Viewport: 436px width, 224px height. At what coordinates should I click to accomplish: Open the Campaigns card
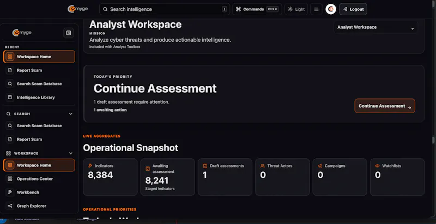340,177
